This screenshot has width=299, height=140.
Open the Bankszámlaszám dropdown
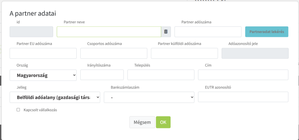[x=149, y=97]
